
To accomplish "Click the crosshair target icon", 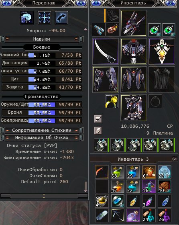I will (x=45, y=18).
